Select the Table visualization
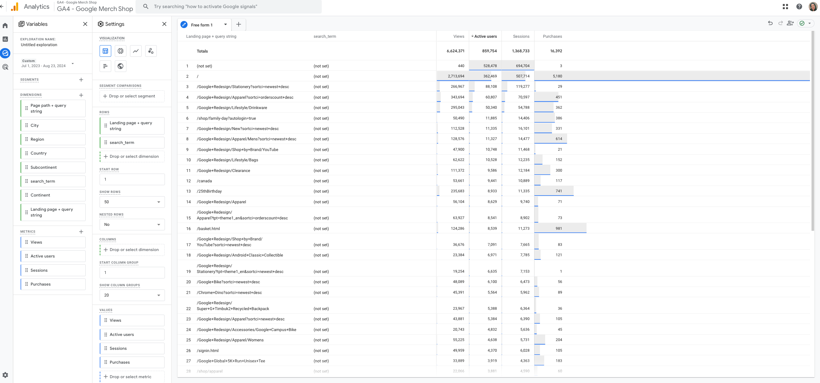 (105, 51)
